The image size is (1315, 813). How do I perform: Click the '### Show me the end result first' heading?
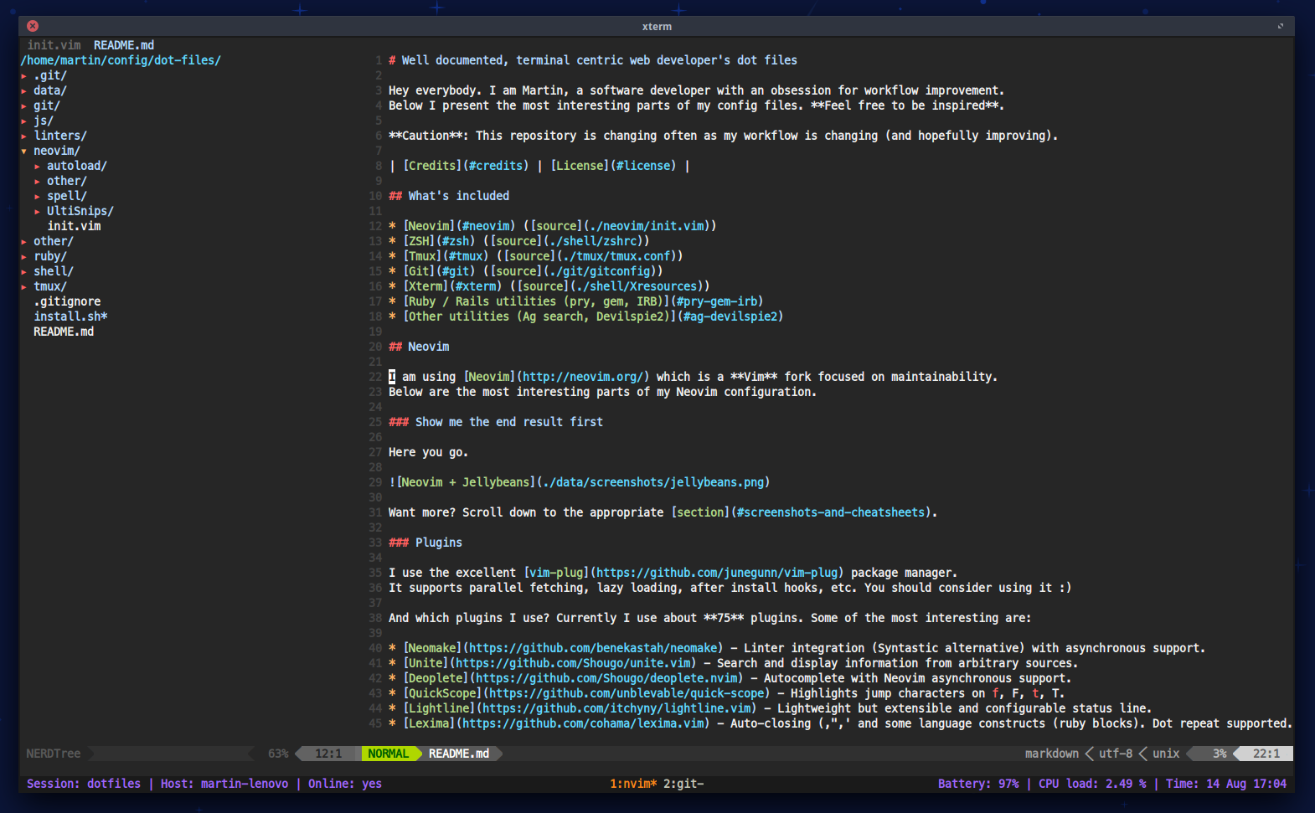point(496,422)
